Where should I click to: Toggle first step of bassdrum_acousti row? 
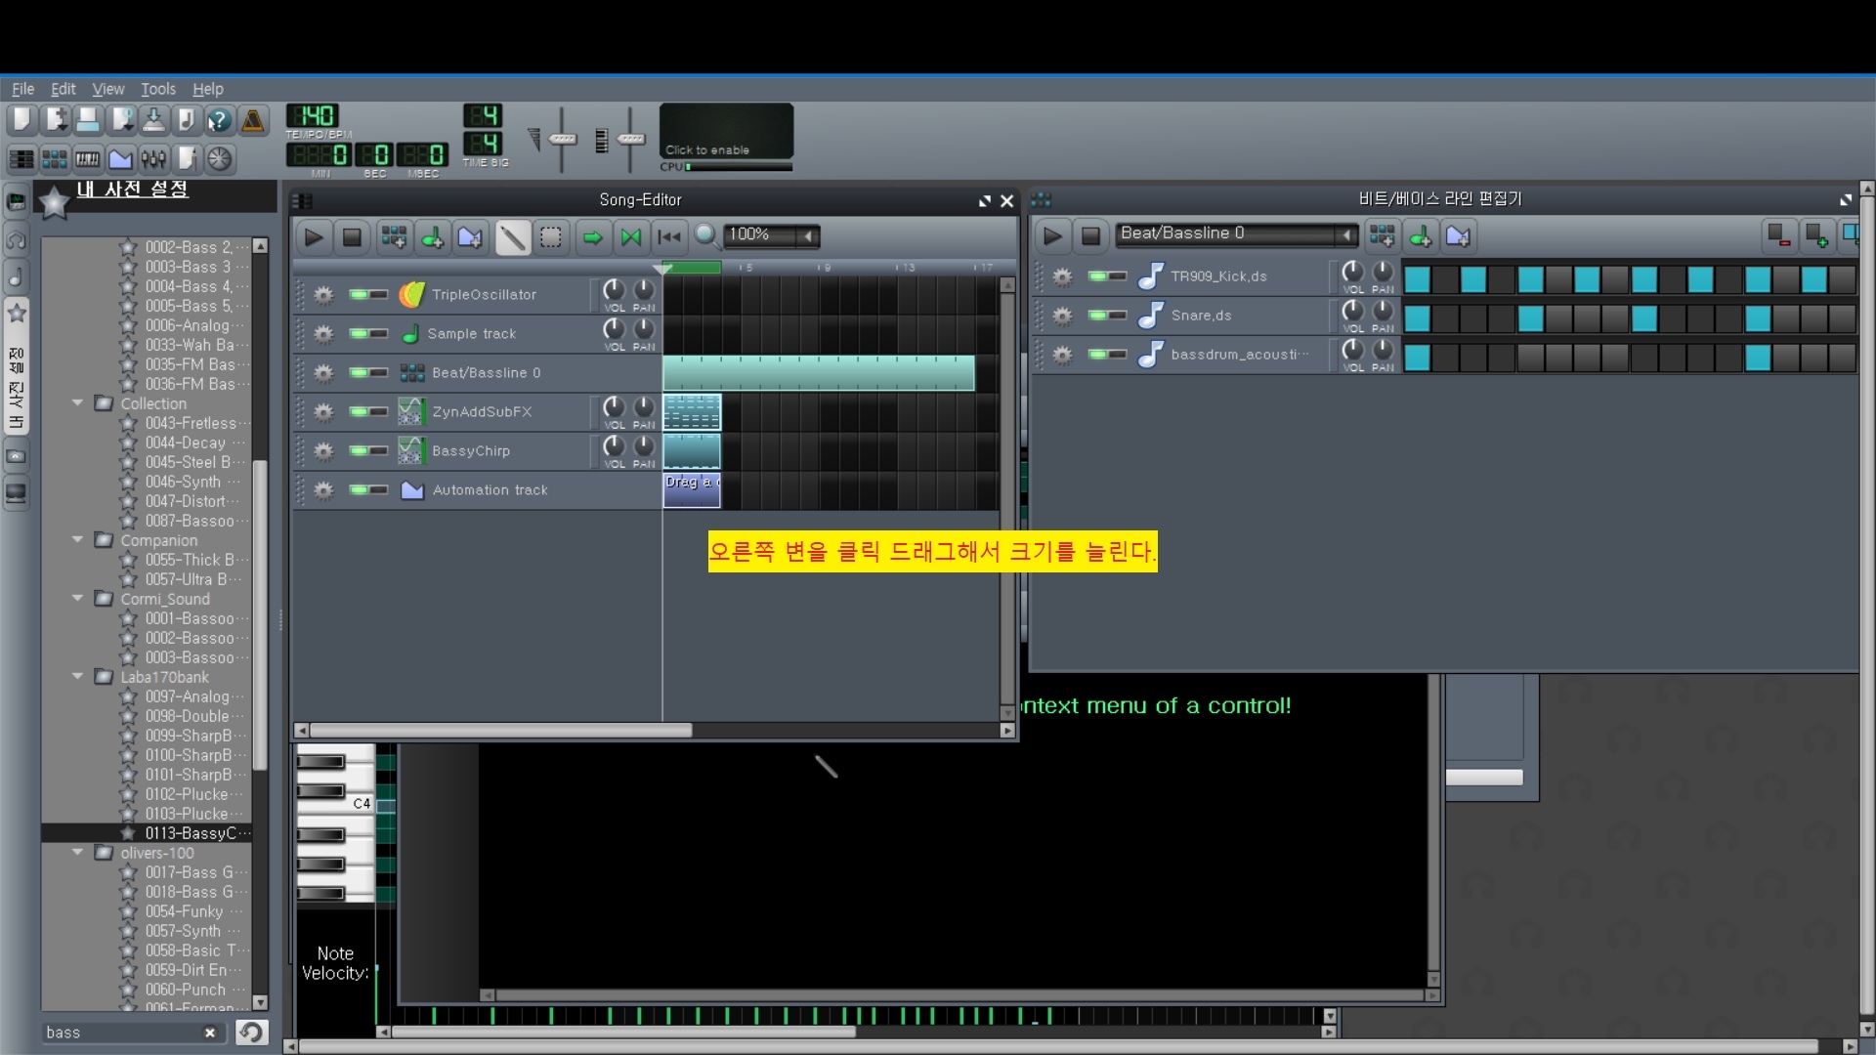[1417, 359]
